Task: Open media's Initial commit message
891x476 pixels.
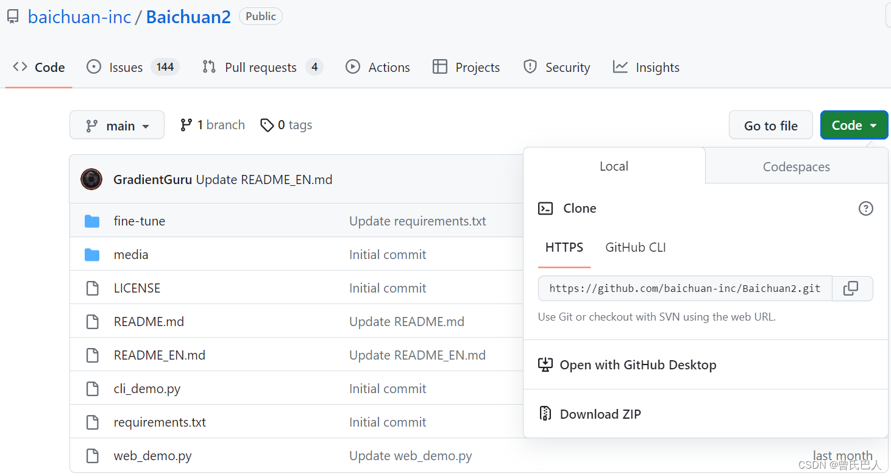Action: point(388,254)
